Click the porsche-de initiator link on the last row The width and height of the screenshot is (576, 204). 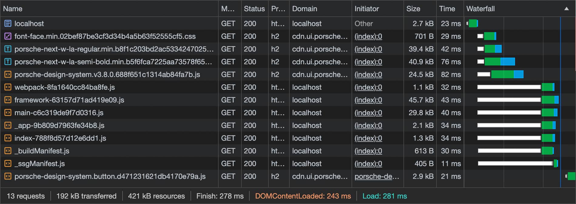tap(377, 176)
